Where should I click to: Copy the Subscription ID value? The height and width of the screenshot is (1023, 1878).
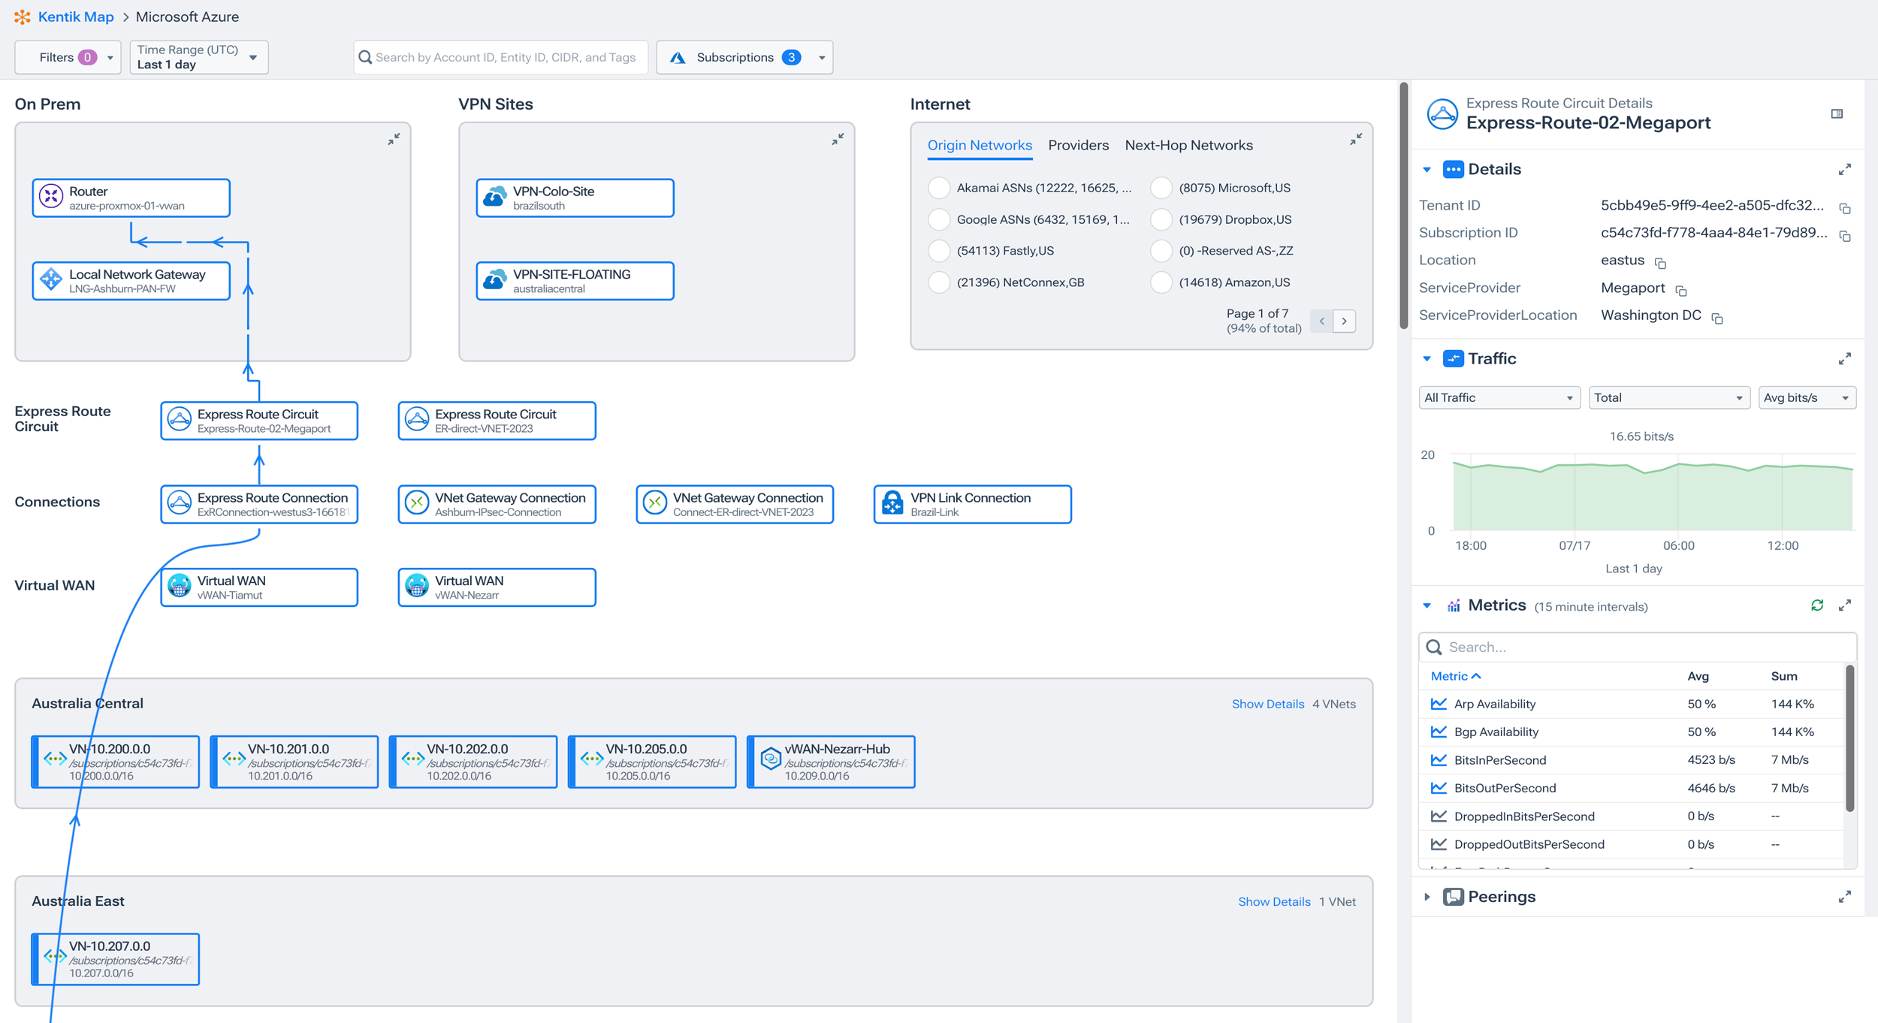[x=1846, y=236]
